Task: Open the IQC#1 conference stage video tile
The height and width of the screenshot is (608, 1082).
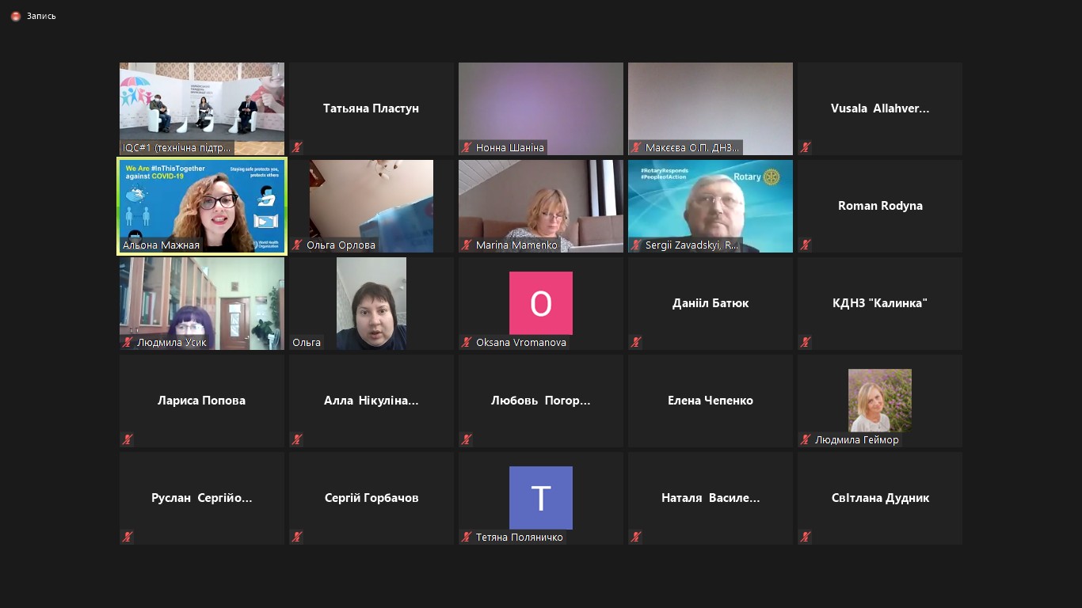Action: [202, 103]
